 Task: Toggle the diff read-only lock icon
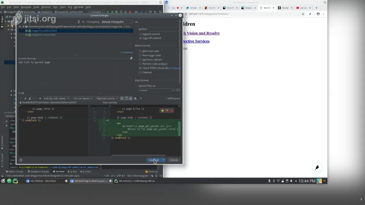[x=131, y=99]
